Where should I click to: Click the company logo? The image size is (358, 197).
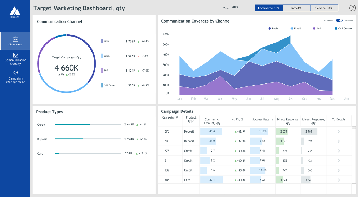pos(15,12)
